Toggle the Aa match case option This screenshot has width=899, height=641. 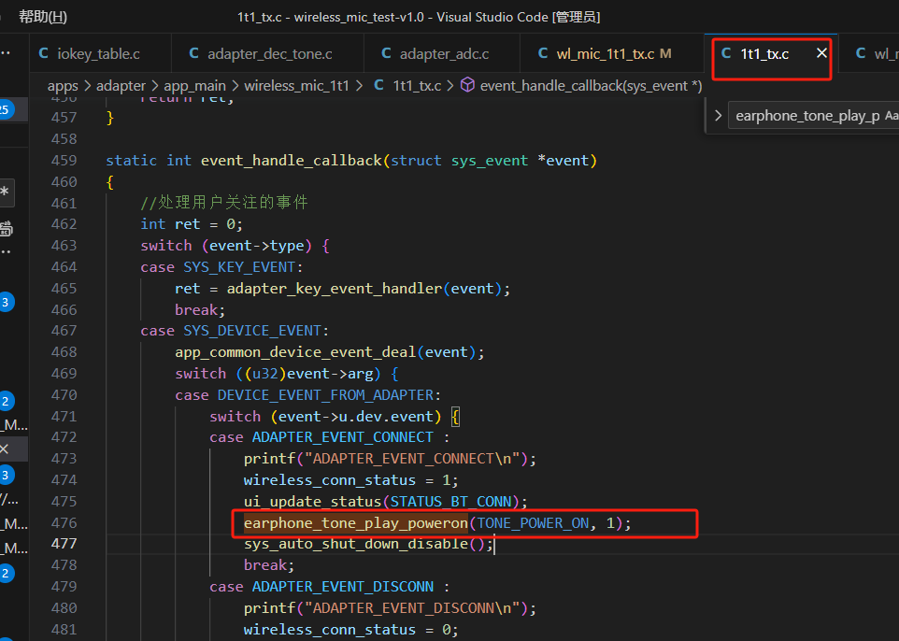pos(892,116)
